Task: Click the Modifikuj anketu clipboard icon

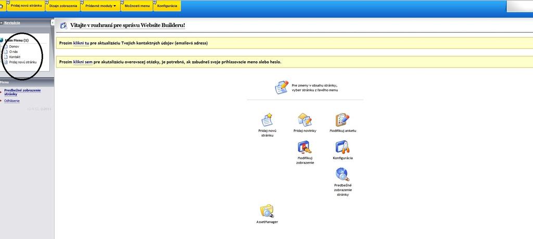Action: [x=342, y=120]
